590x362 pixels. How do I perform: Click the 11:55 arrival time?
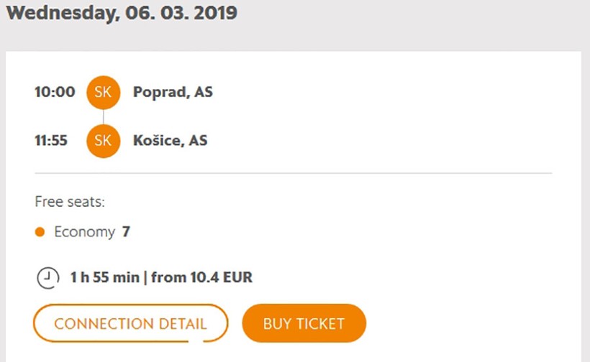tap(51, 141)
